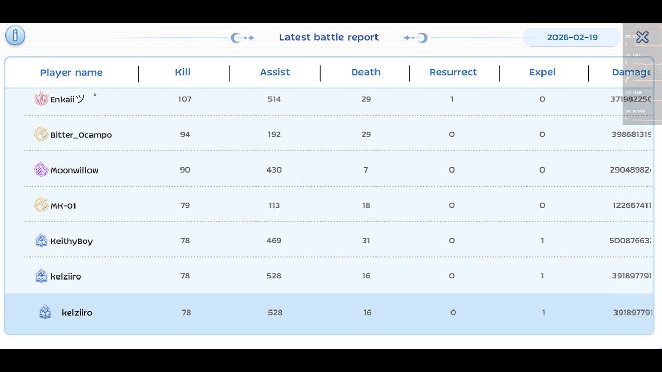Image resolution: width=662 pixels, height=372 pixels.
Task: Click the blue emblem beside KeithyBoy
Action: click(x=41, y=240)
